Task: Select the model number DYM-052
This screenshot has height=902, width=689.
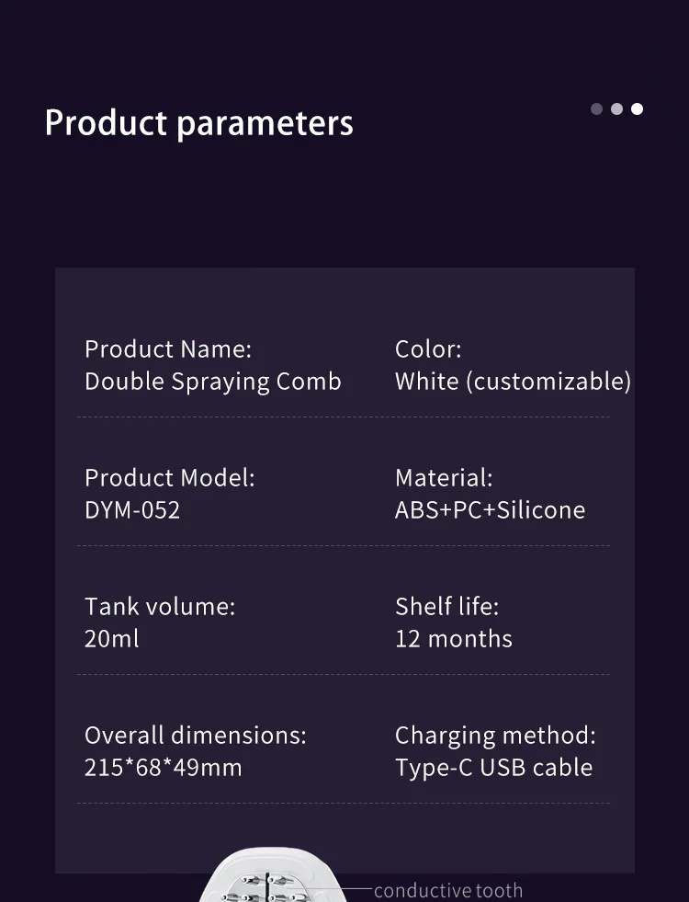Action: pos(132,510)
